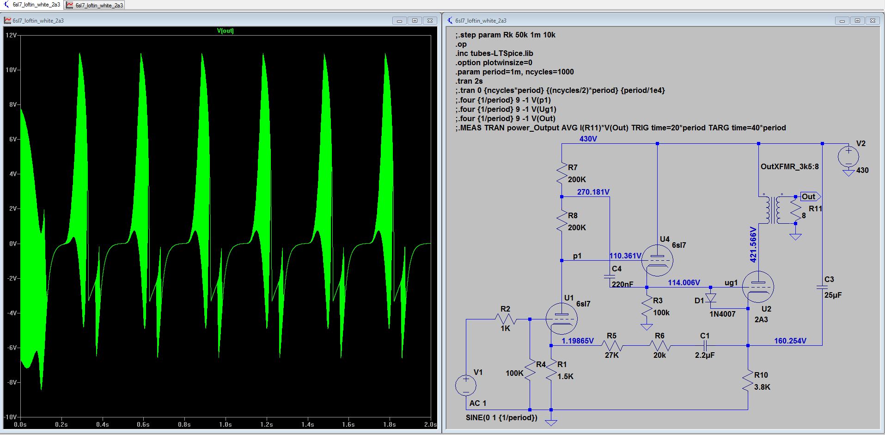885x435 pixels.
Task: Click the ;.four V(p1) comment line
Action: coord(503,100)
